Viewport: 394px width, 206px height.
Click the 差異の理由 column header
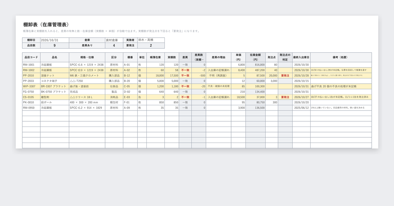pyautogui.click(x=219, y=57)
